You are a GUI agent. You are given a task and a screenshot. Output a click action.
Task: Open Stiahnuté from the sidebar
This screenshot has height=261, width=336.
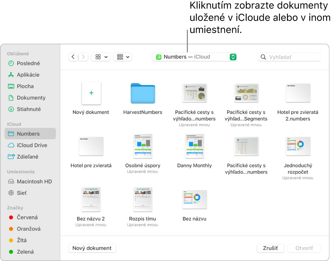30,109
